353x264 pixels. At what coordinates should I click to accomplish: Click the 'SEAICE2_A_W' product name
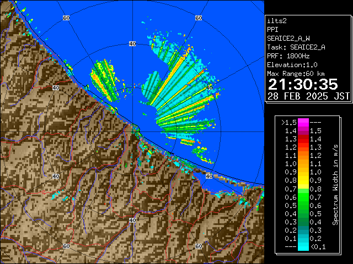(288, 38)
